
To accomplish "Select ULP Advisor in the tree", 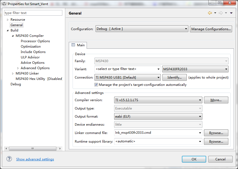I will (30, 57).
